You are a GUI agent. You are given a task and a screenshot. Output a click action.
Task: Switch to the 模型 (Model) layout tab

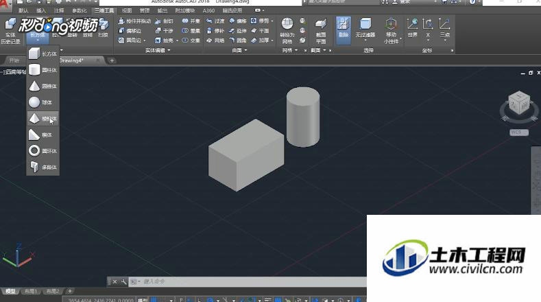point(10,291)
